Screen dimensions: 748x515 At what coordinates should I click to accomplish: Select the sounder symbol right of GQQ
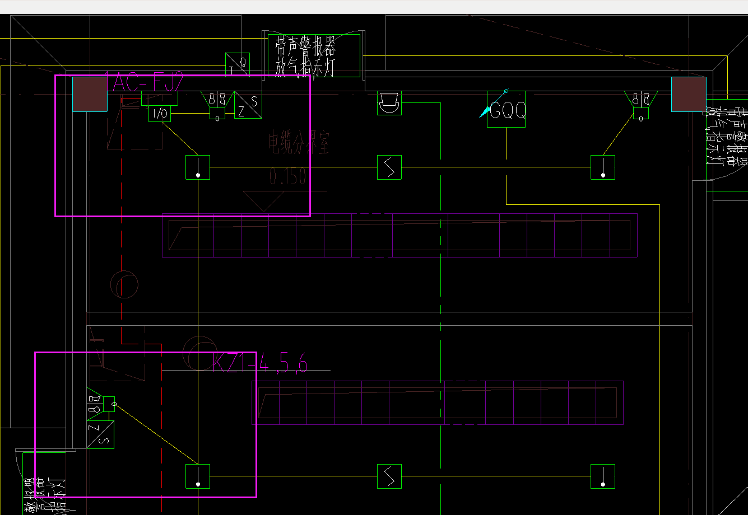click(x=641, y=105)
